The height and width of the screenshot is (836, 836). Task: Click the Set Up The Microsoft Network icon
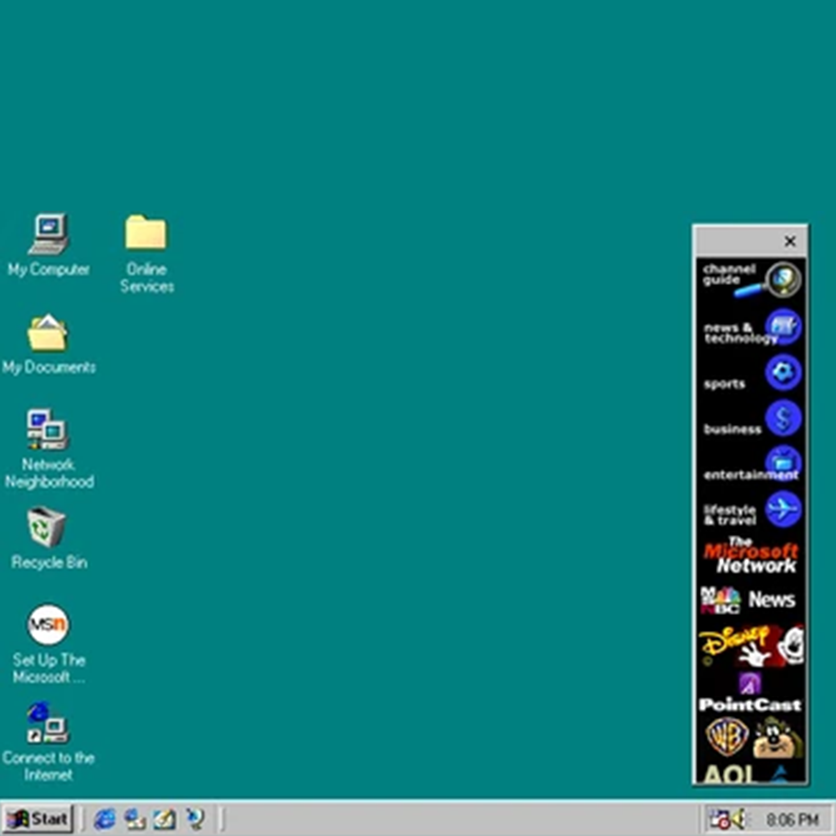point(48,625)
